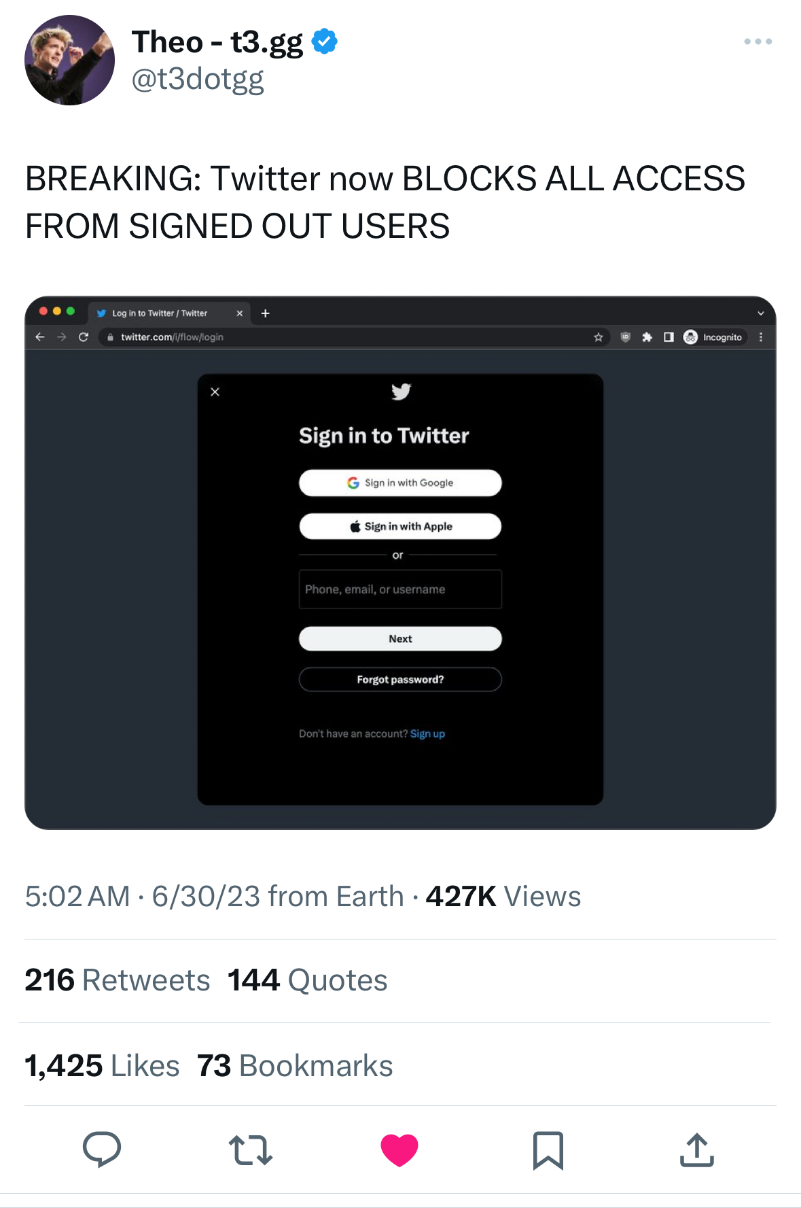Click the Phone, email, or username field

tap(400, 589)
